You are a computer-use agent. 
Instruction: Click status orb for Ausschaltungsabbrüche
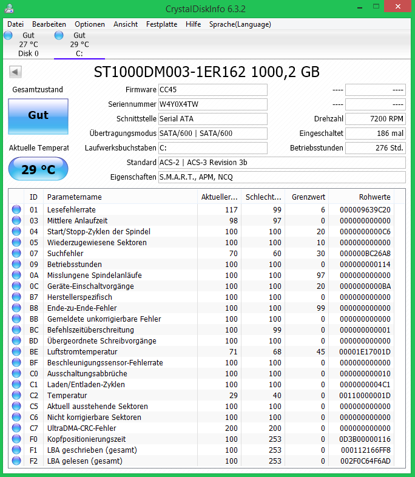click(x=16, y=373)
